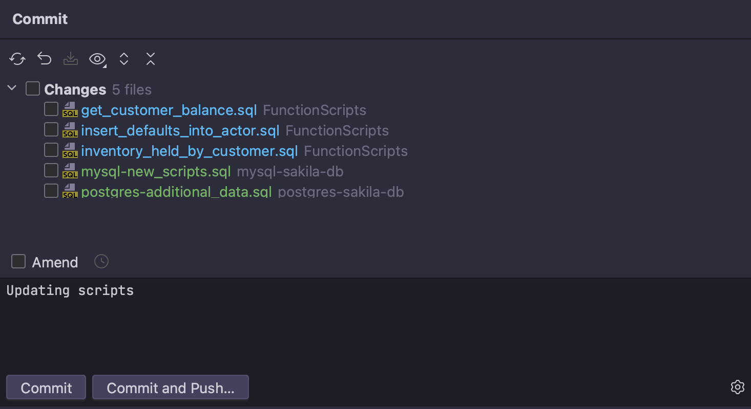Check the postgres-additional_data.sql checkbox

pyautogui.click(x=51, y=191)
